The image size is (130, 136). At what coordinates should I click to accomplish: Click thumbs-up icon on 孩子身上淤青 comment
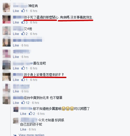point(23,80)
